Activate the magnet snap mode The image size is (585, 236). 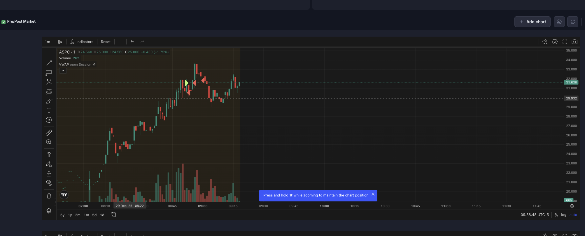pyautogui.click(x=49, y=155)
